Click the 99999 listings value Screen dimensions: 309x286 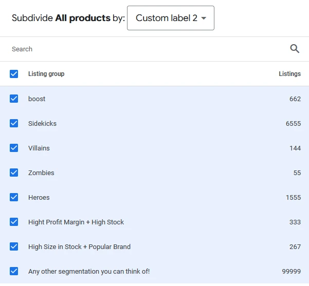pos(292,272)
